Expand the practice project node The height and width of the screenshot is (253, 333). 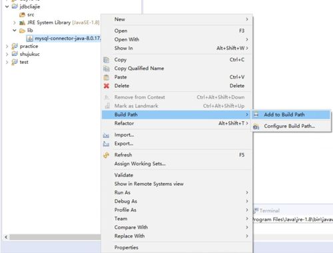click(x=7, y=47)
